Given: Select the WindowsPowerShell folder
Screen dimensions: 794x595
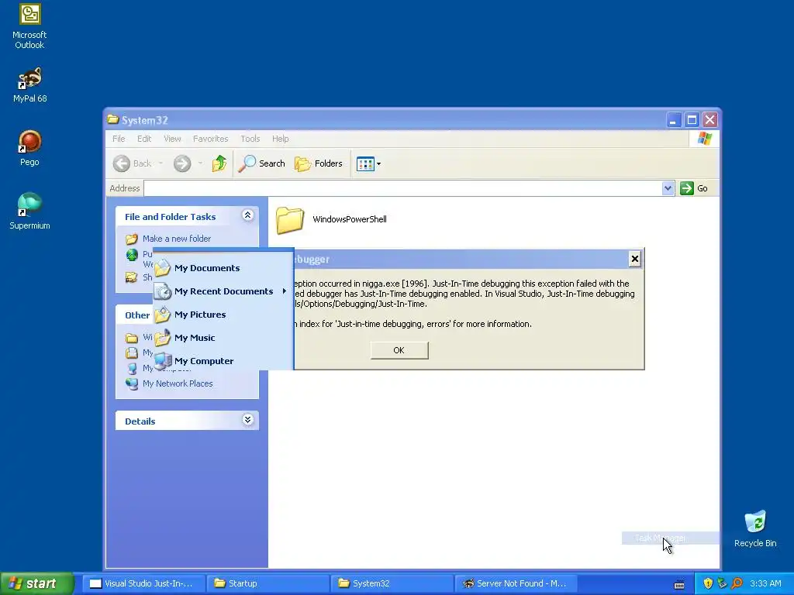Looking at the screenshot, I should (332, 219).
